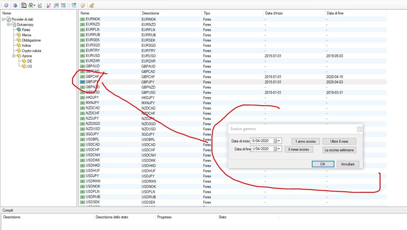Select the DE folder under Azione
This screenshot has height=230, width=407.
[x=30, y=61]
